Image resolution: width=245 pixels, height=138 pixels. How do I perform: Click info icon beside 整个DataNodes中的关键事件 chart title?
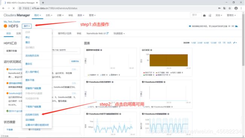pyautogui.click(x=112, y=82)
